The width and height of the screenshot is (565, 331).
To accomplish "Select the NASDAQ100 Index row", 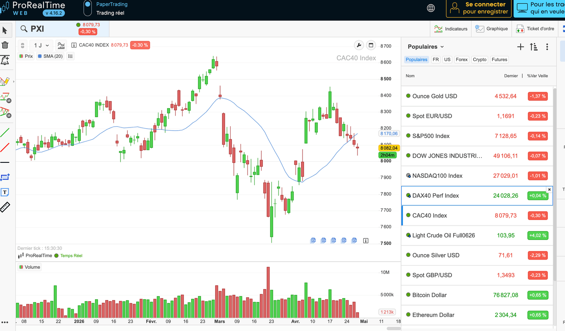I will pos(477,176).
